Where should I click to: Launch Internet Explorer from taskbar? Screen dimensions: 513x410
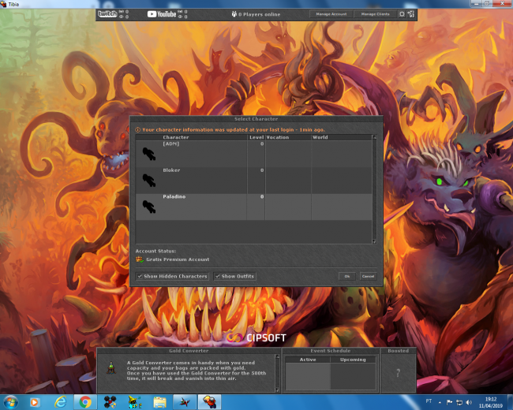click(60, 402)
